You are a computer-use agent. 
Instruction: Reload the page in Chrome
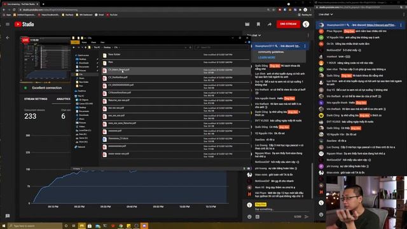[x=14, y=10]
